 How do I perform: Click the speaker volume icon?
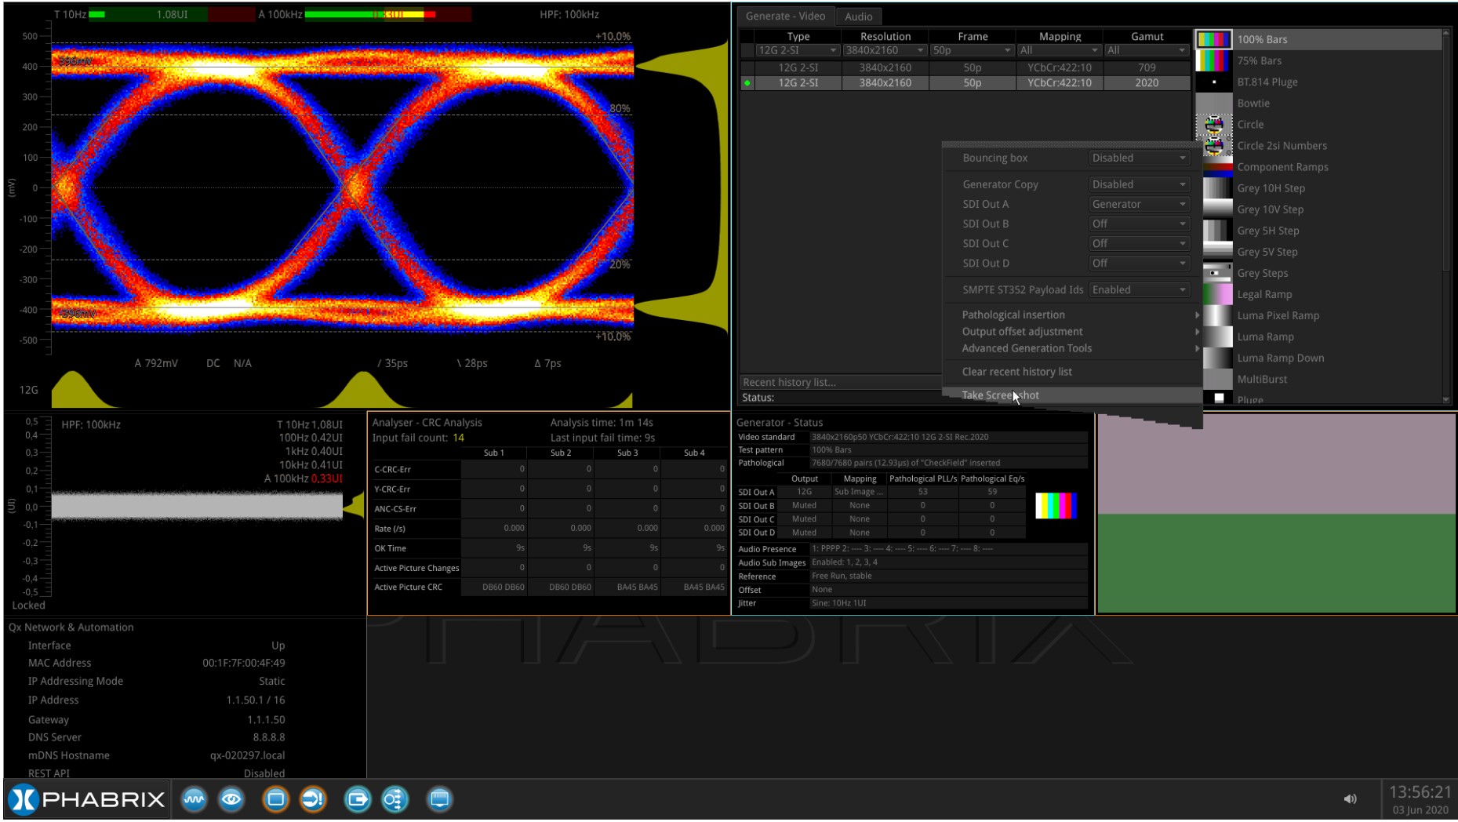(1350, 799)
